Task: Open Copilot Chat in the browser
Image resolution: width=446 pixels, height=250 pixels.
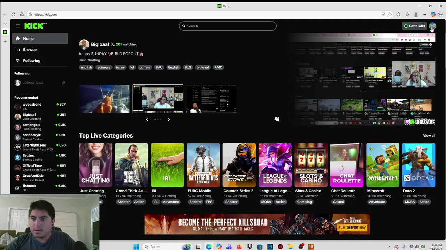Action: pos(437,14)
